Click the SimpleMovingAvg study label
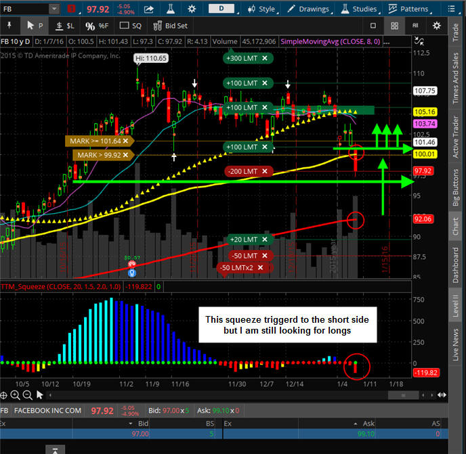 point(330,41)
